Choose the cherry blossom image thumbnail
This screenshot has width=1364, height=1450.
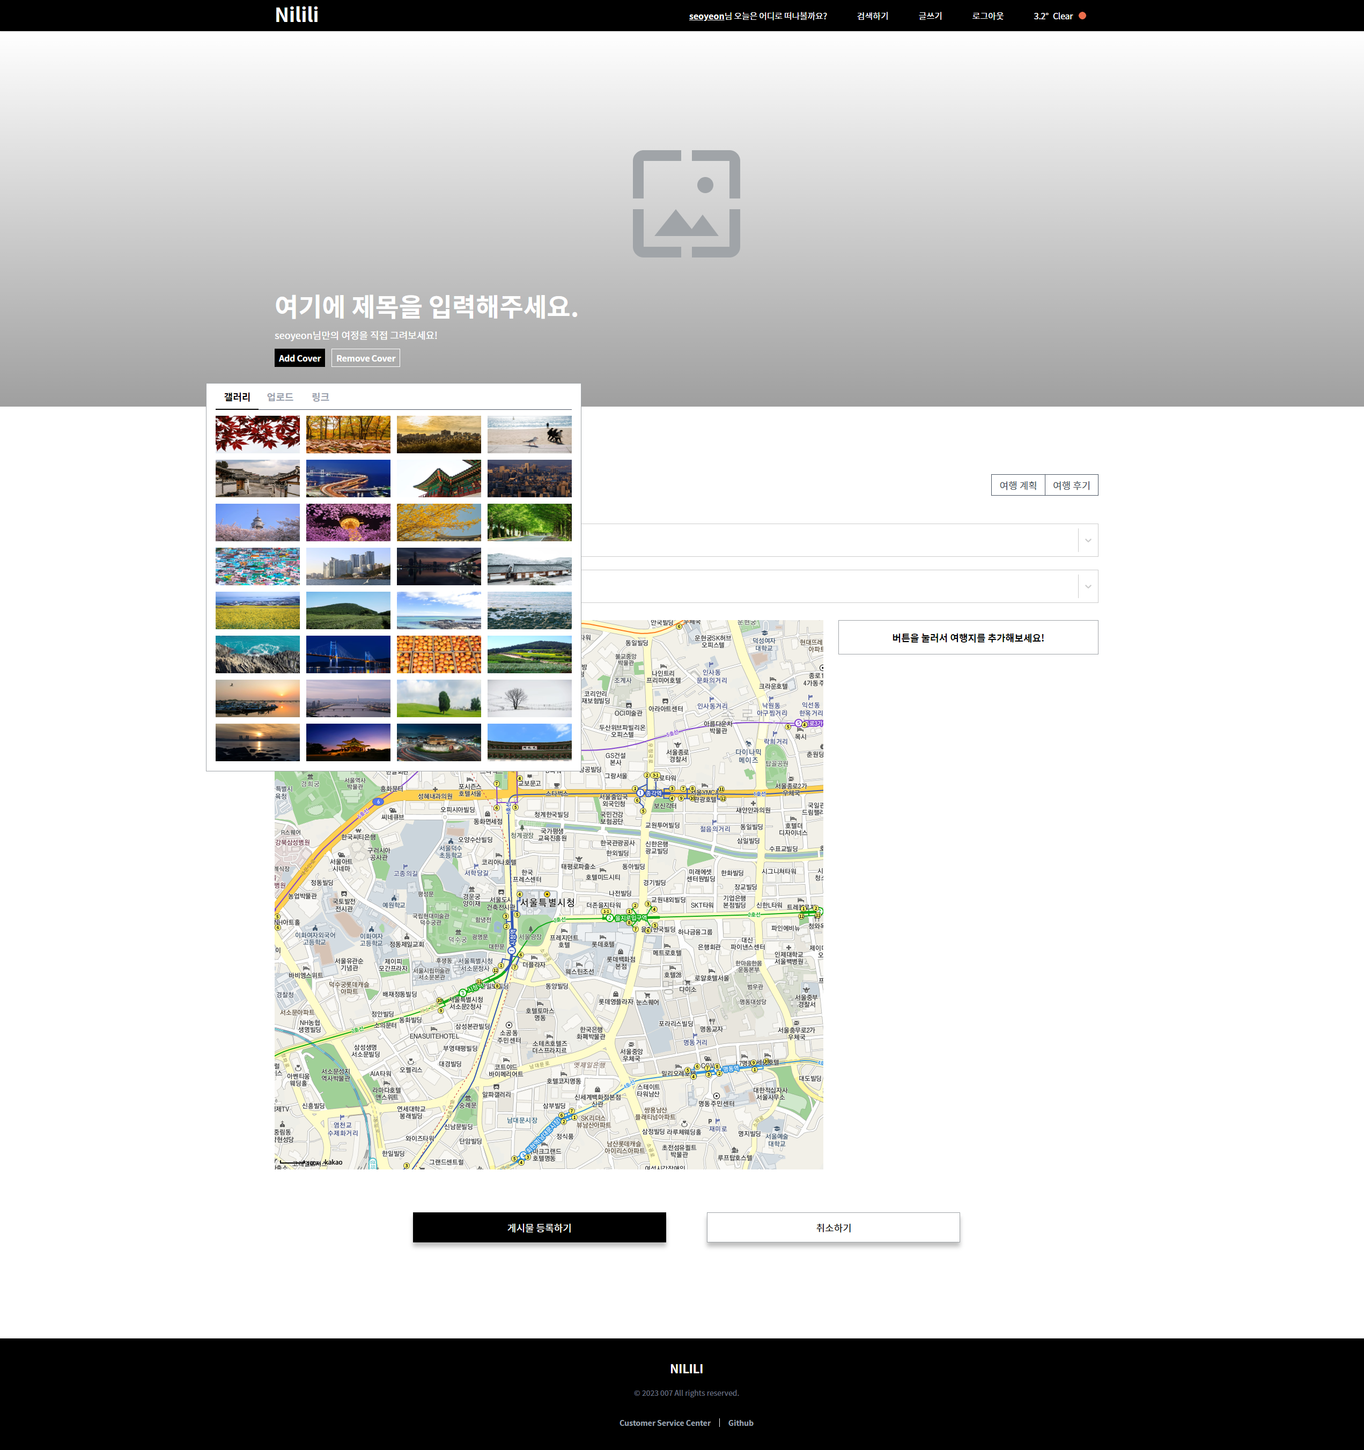tap(257, 522)
